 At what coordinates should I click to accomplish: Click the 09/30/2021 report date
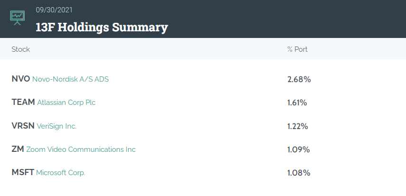click(x=54, y=10)
